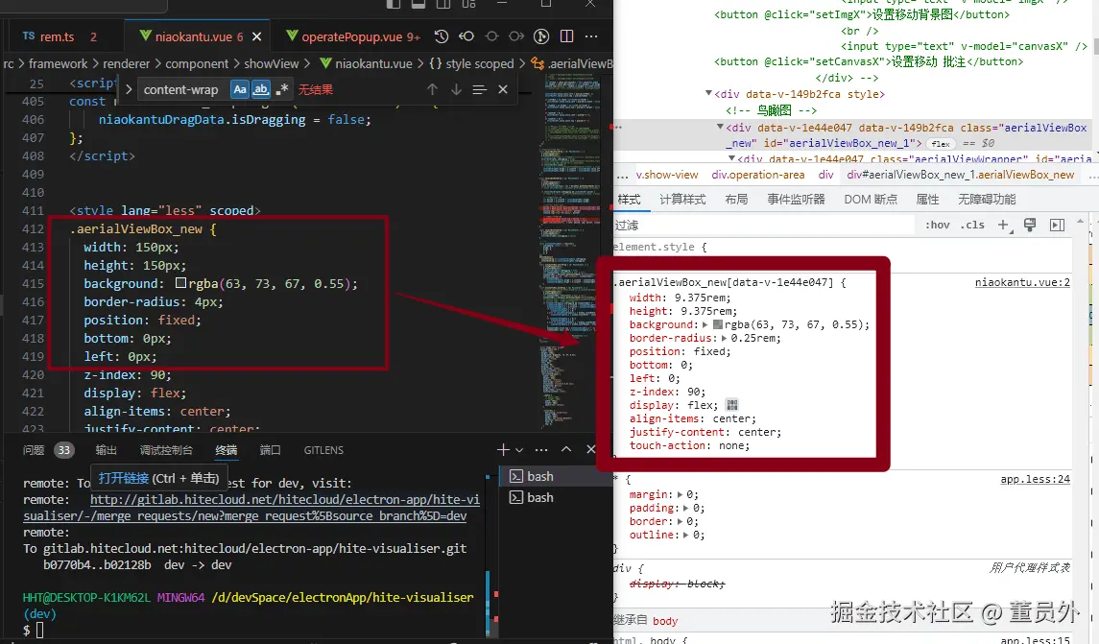Open the new terminal launch profile dropdown
1099x644 pixels.
[519, 450]
